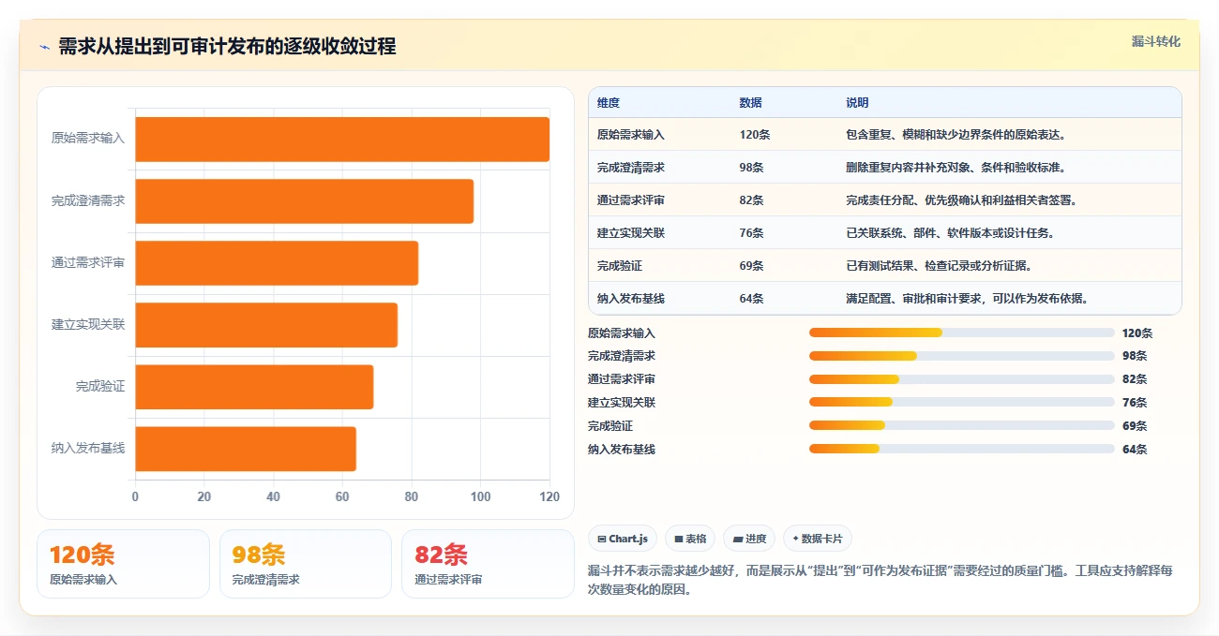Viewport: 1219px width, 636px height.
Task: Click the lightning icon beside the panel title
Action: pos(44,47)
